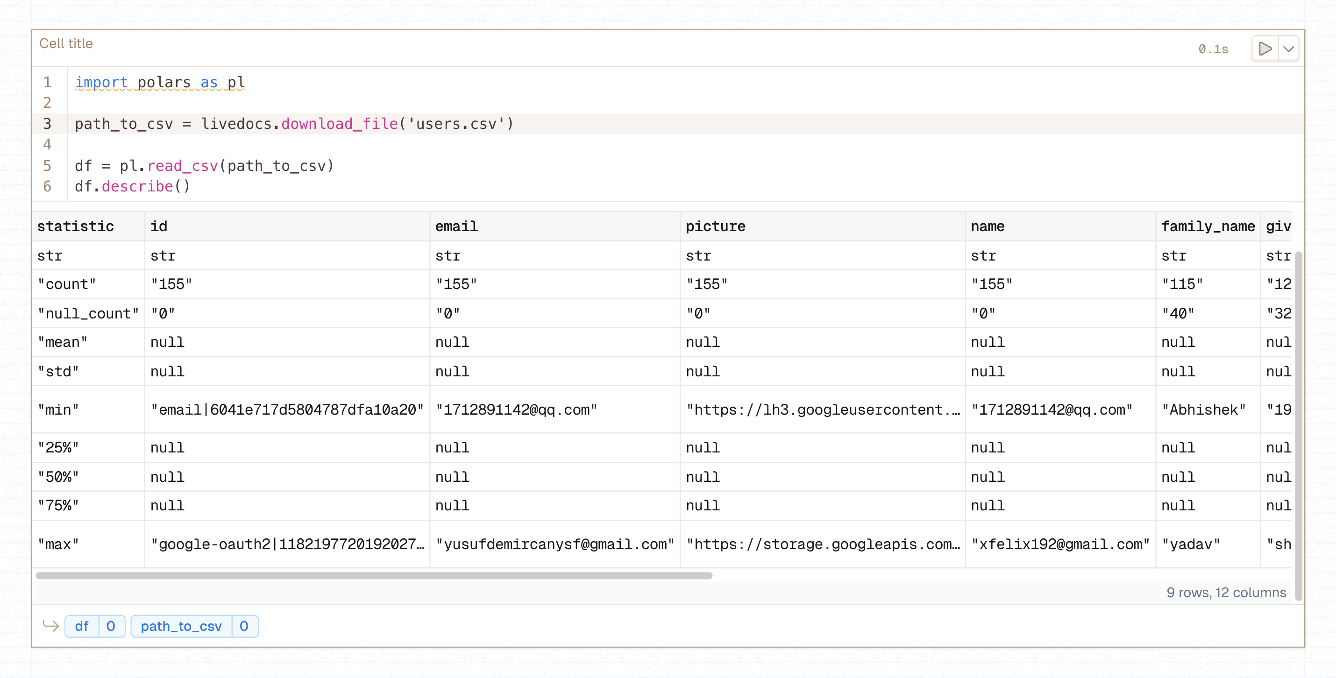Click the 0.1s execution time label
Image resolution: width=1336 pixels, height=678 pixels.
click(1213, 49)
